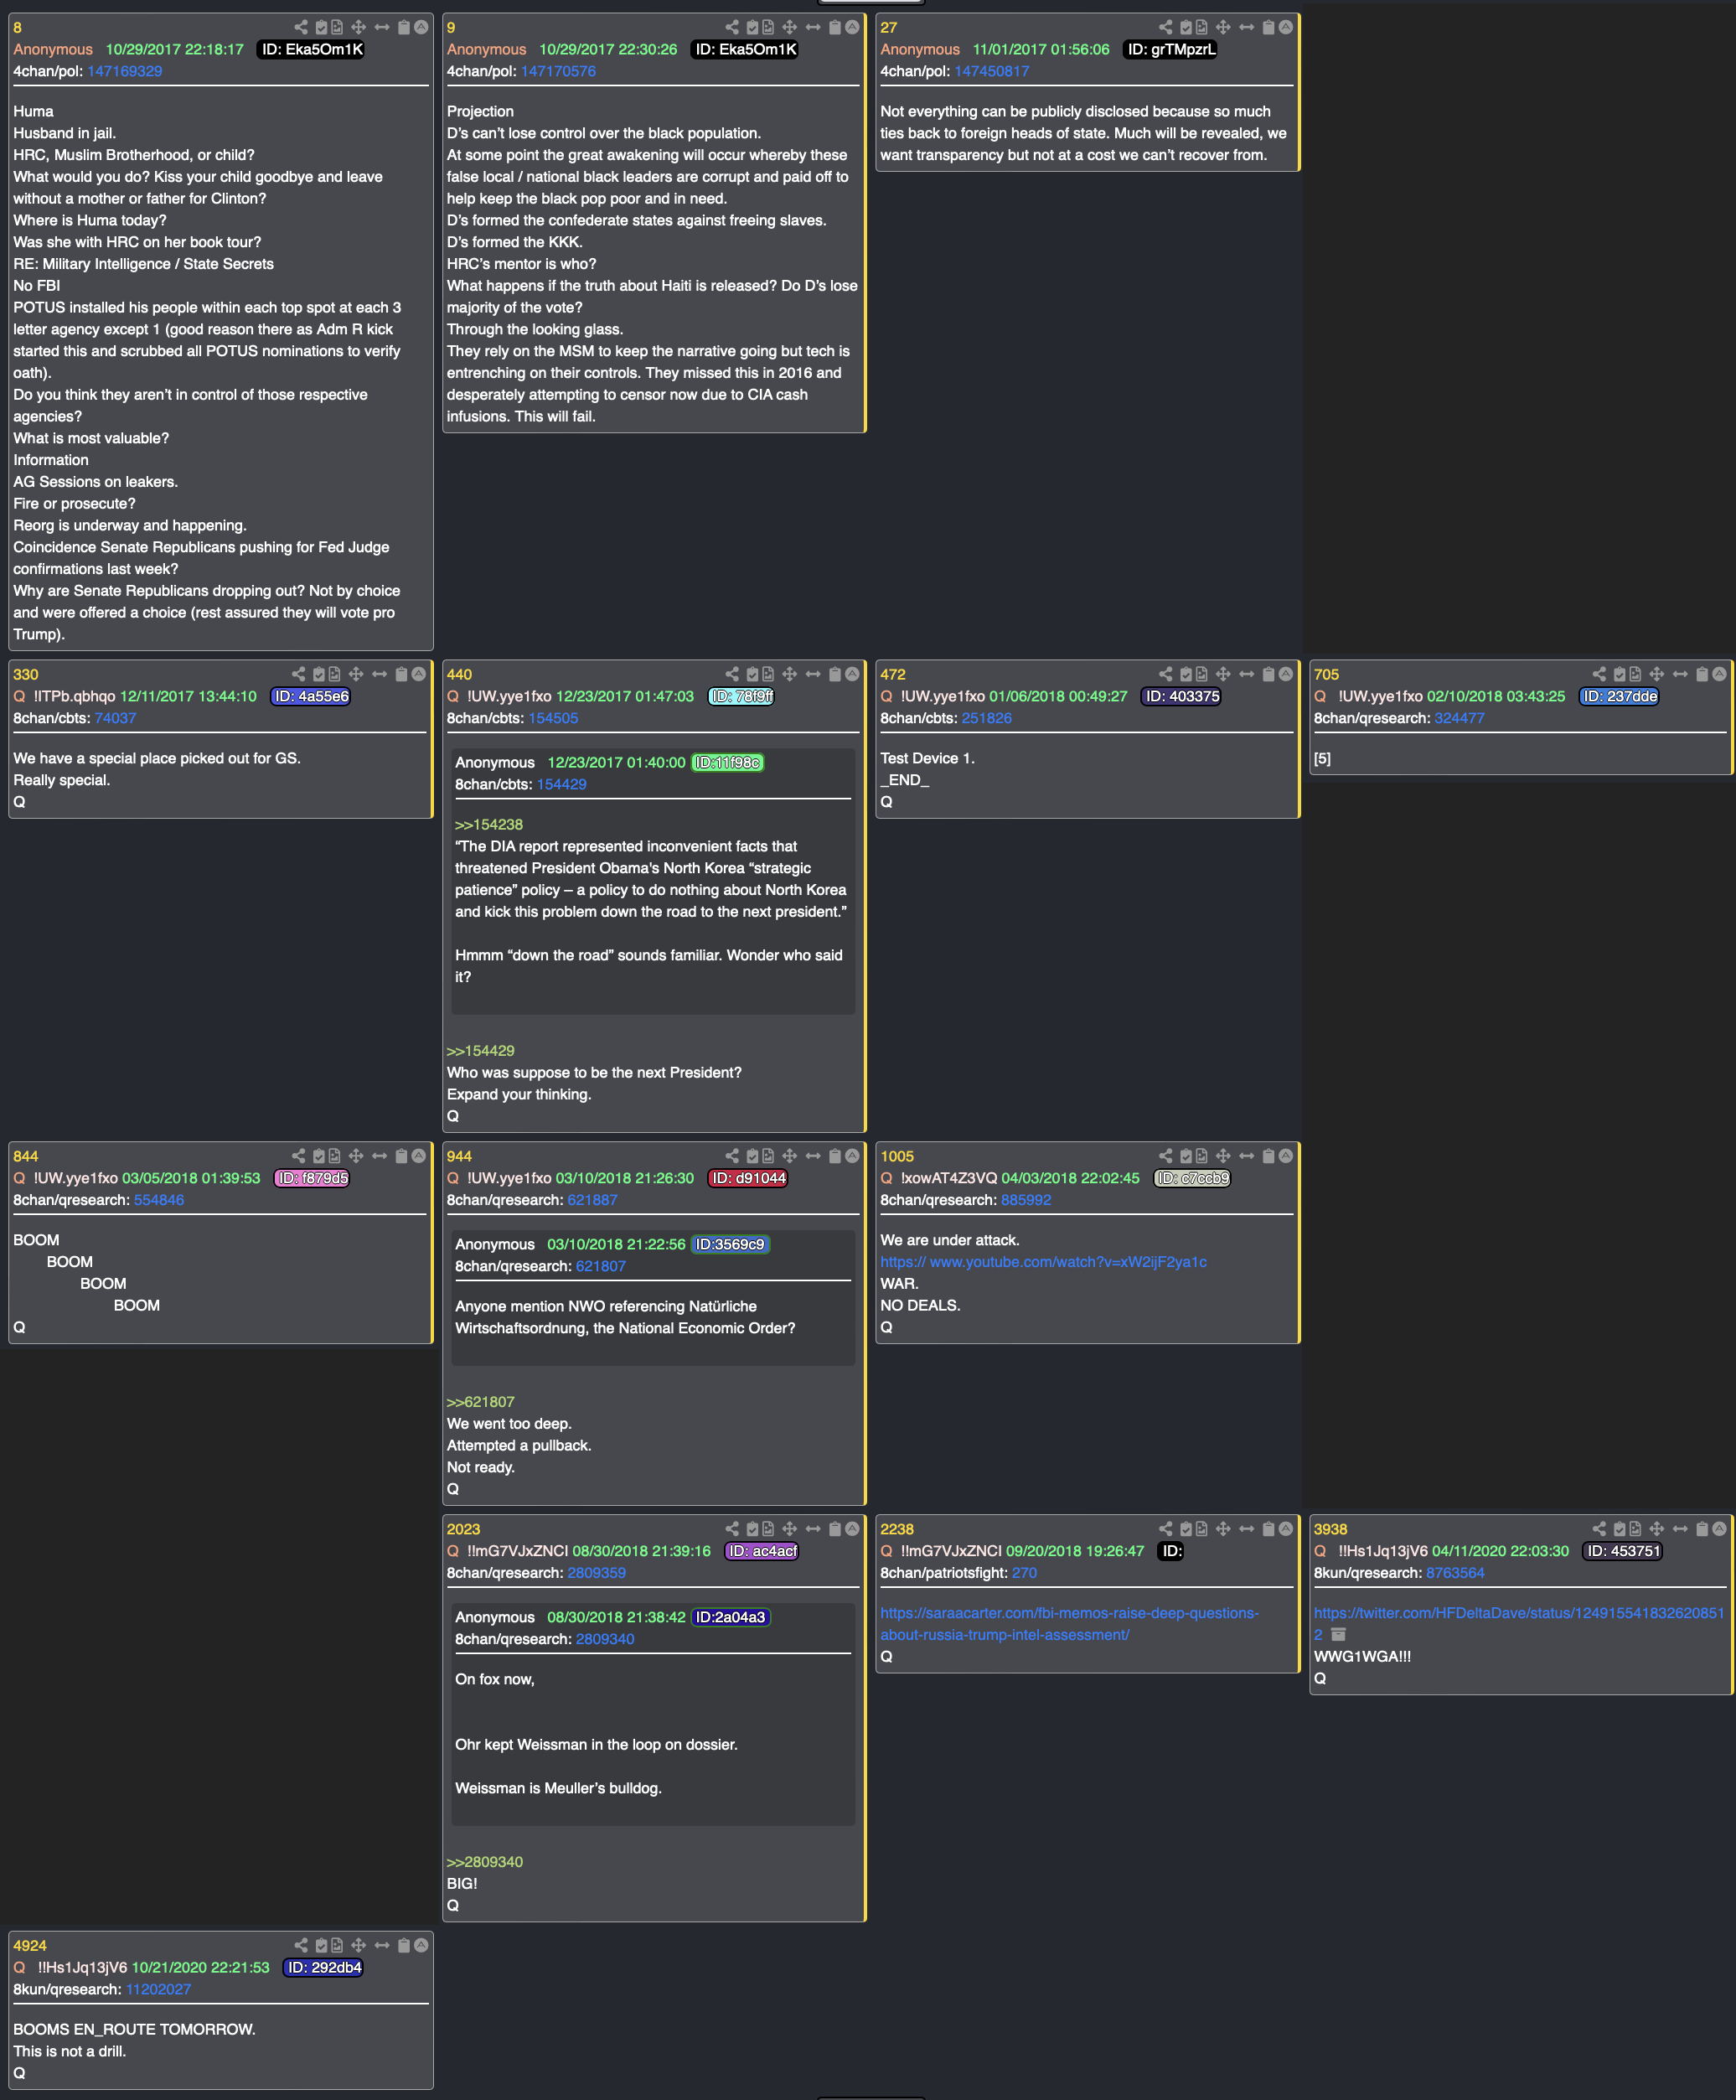The height and width of the screenshot is (2100, 1736).
Task: Click the share icon on post 705
Action: 1599,674
